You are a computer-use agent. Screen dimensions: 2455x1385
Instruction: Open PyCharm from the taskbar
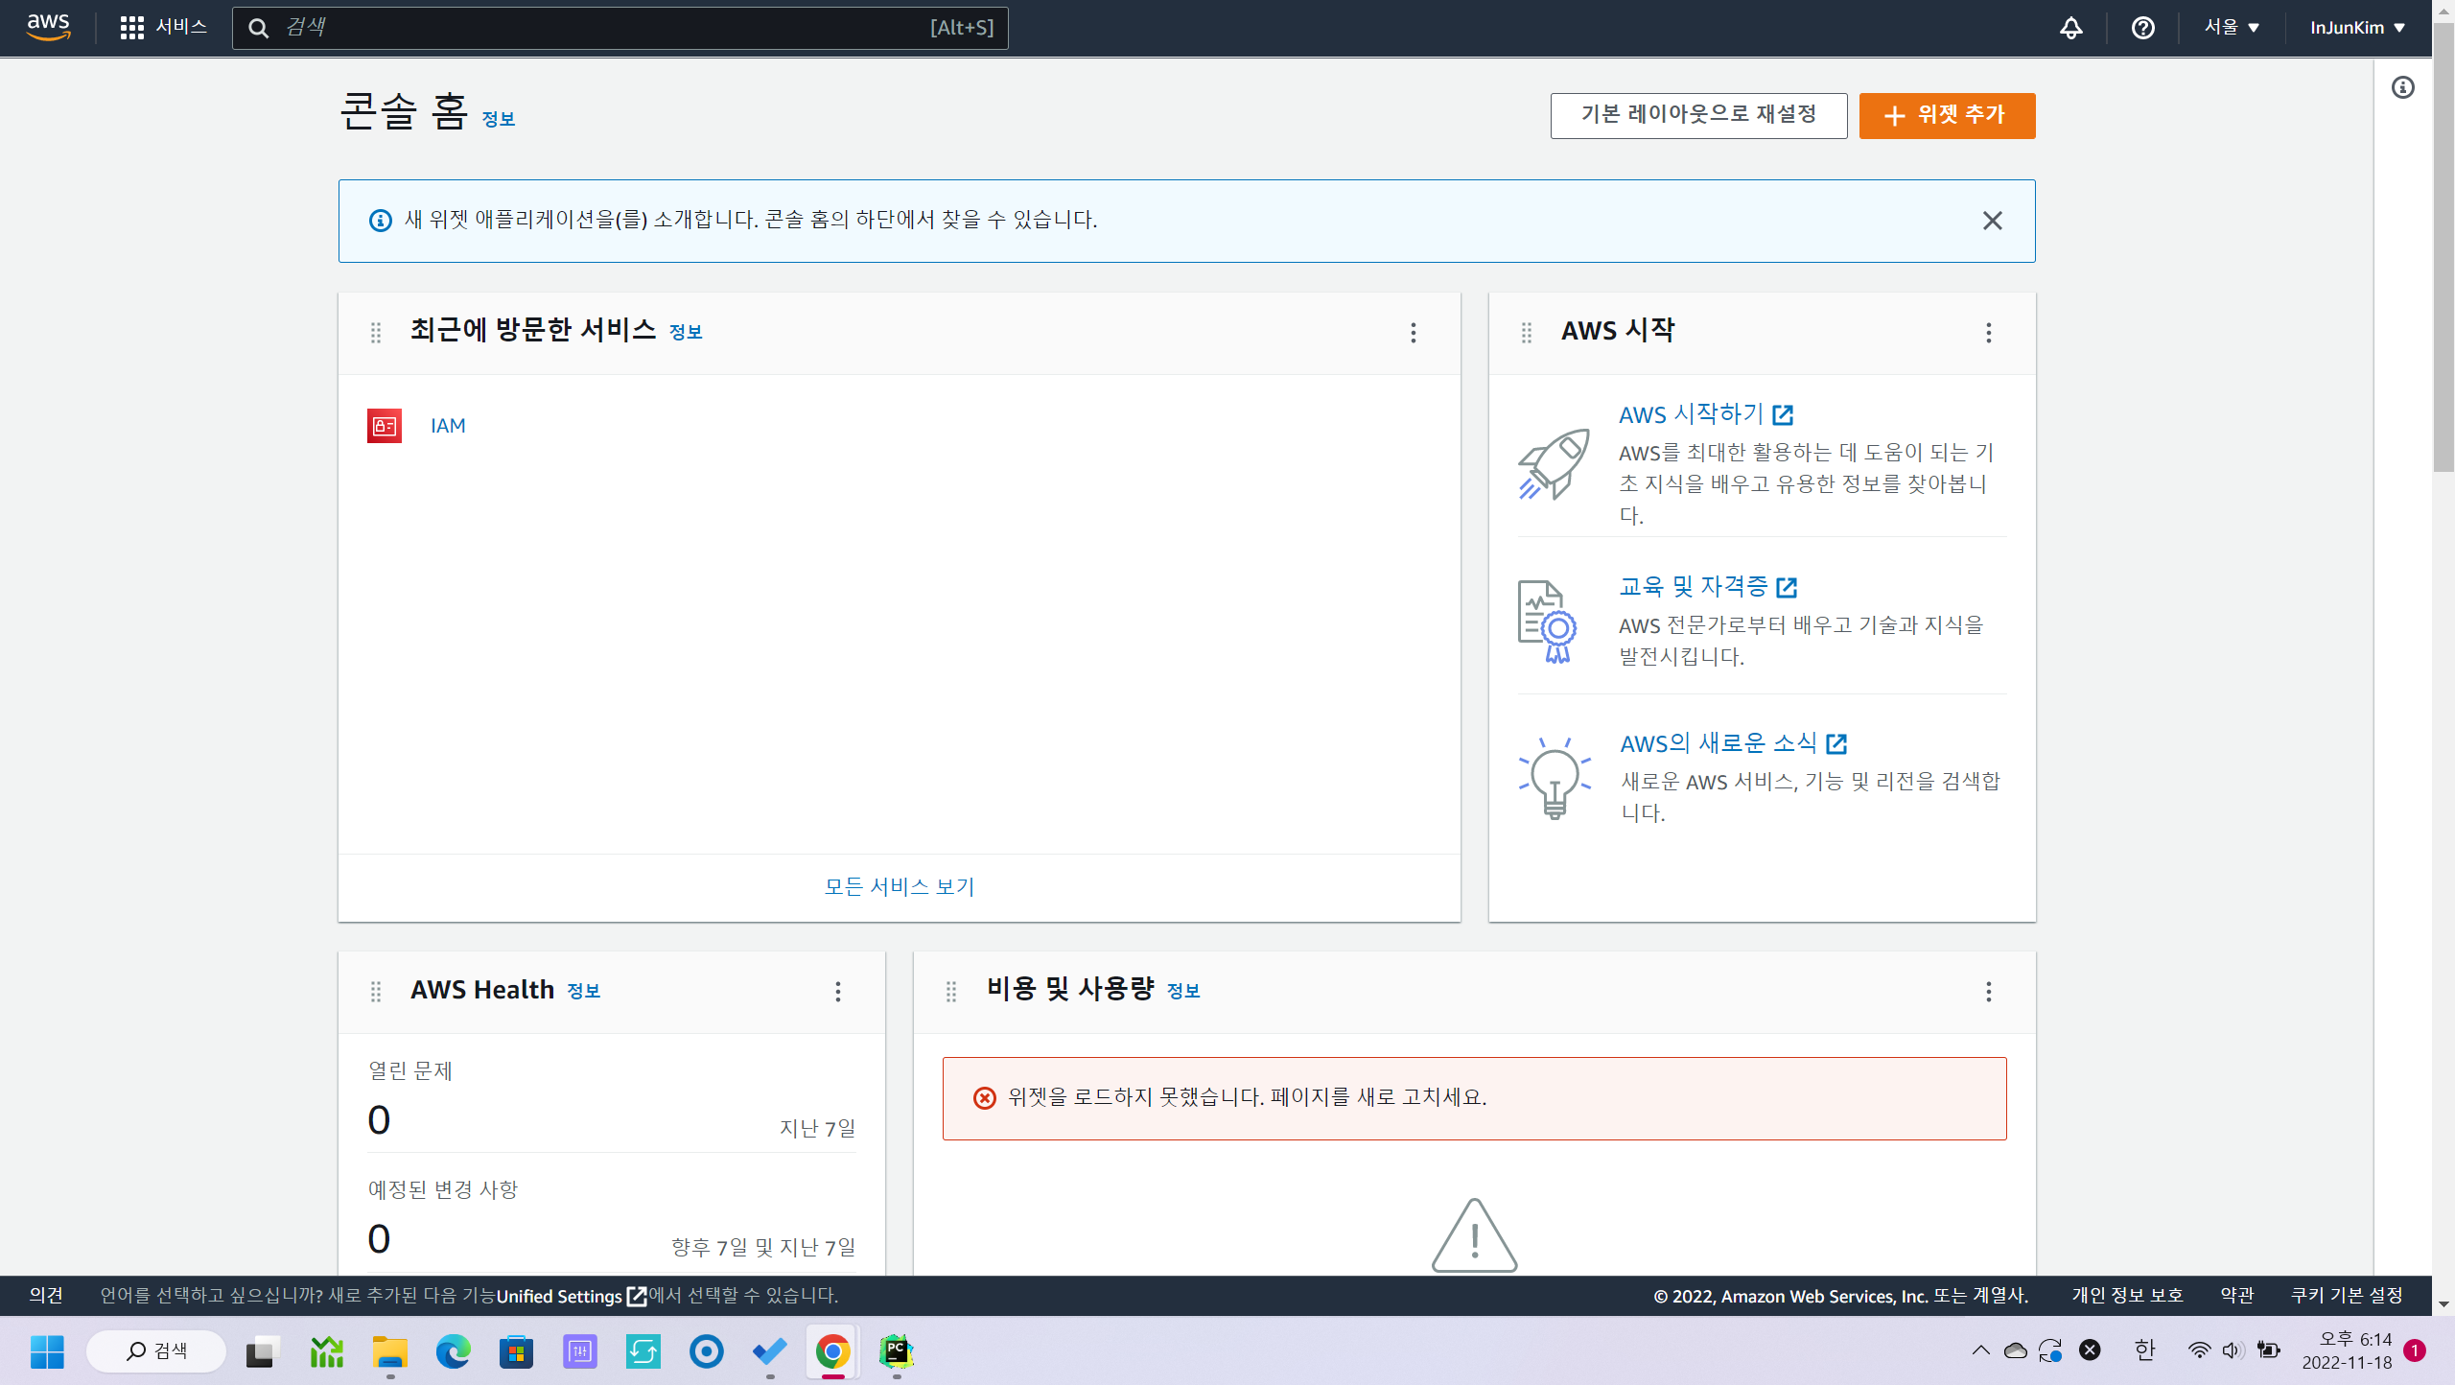pyautogui.click(x=897, y=1351)
